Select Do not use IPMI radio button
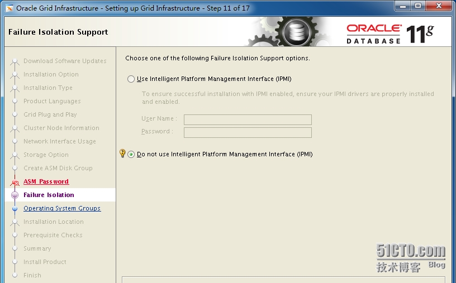 [x=131, y=154]
